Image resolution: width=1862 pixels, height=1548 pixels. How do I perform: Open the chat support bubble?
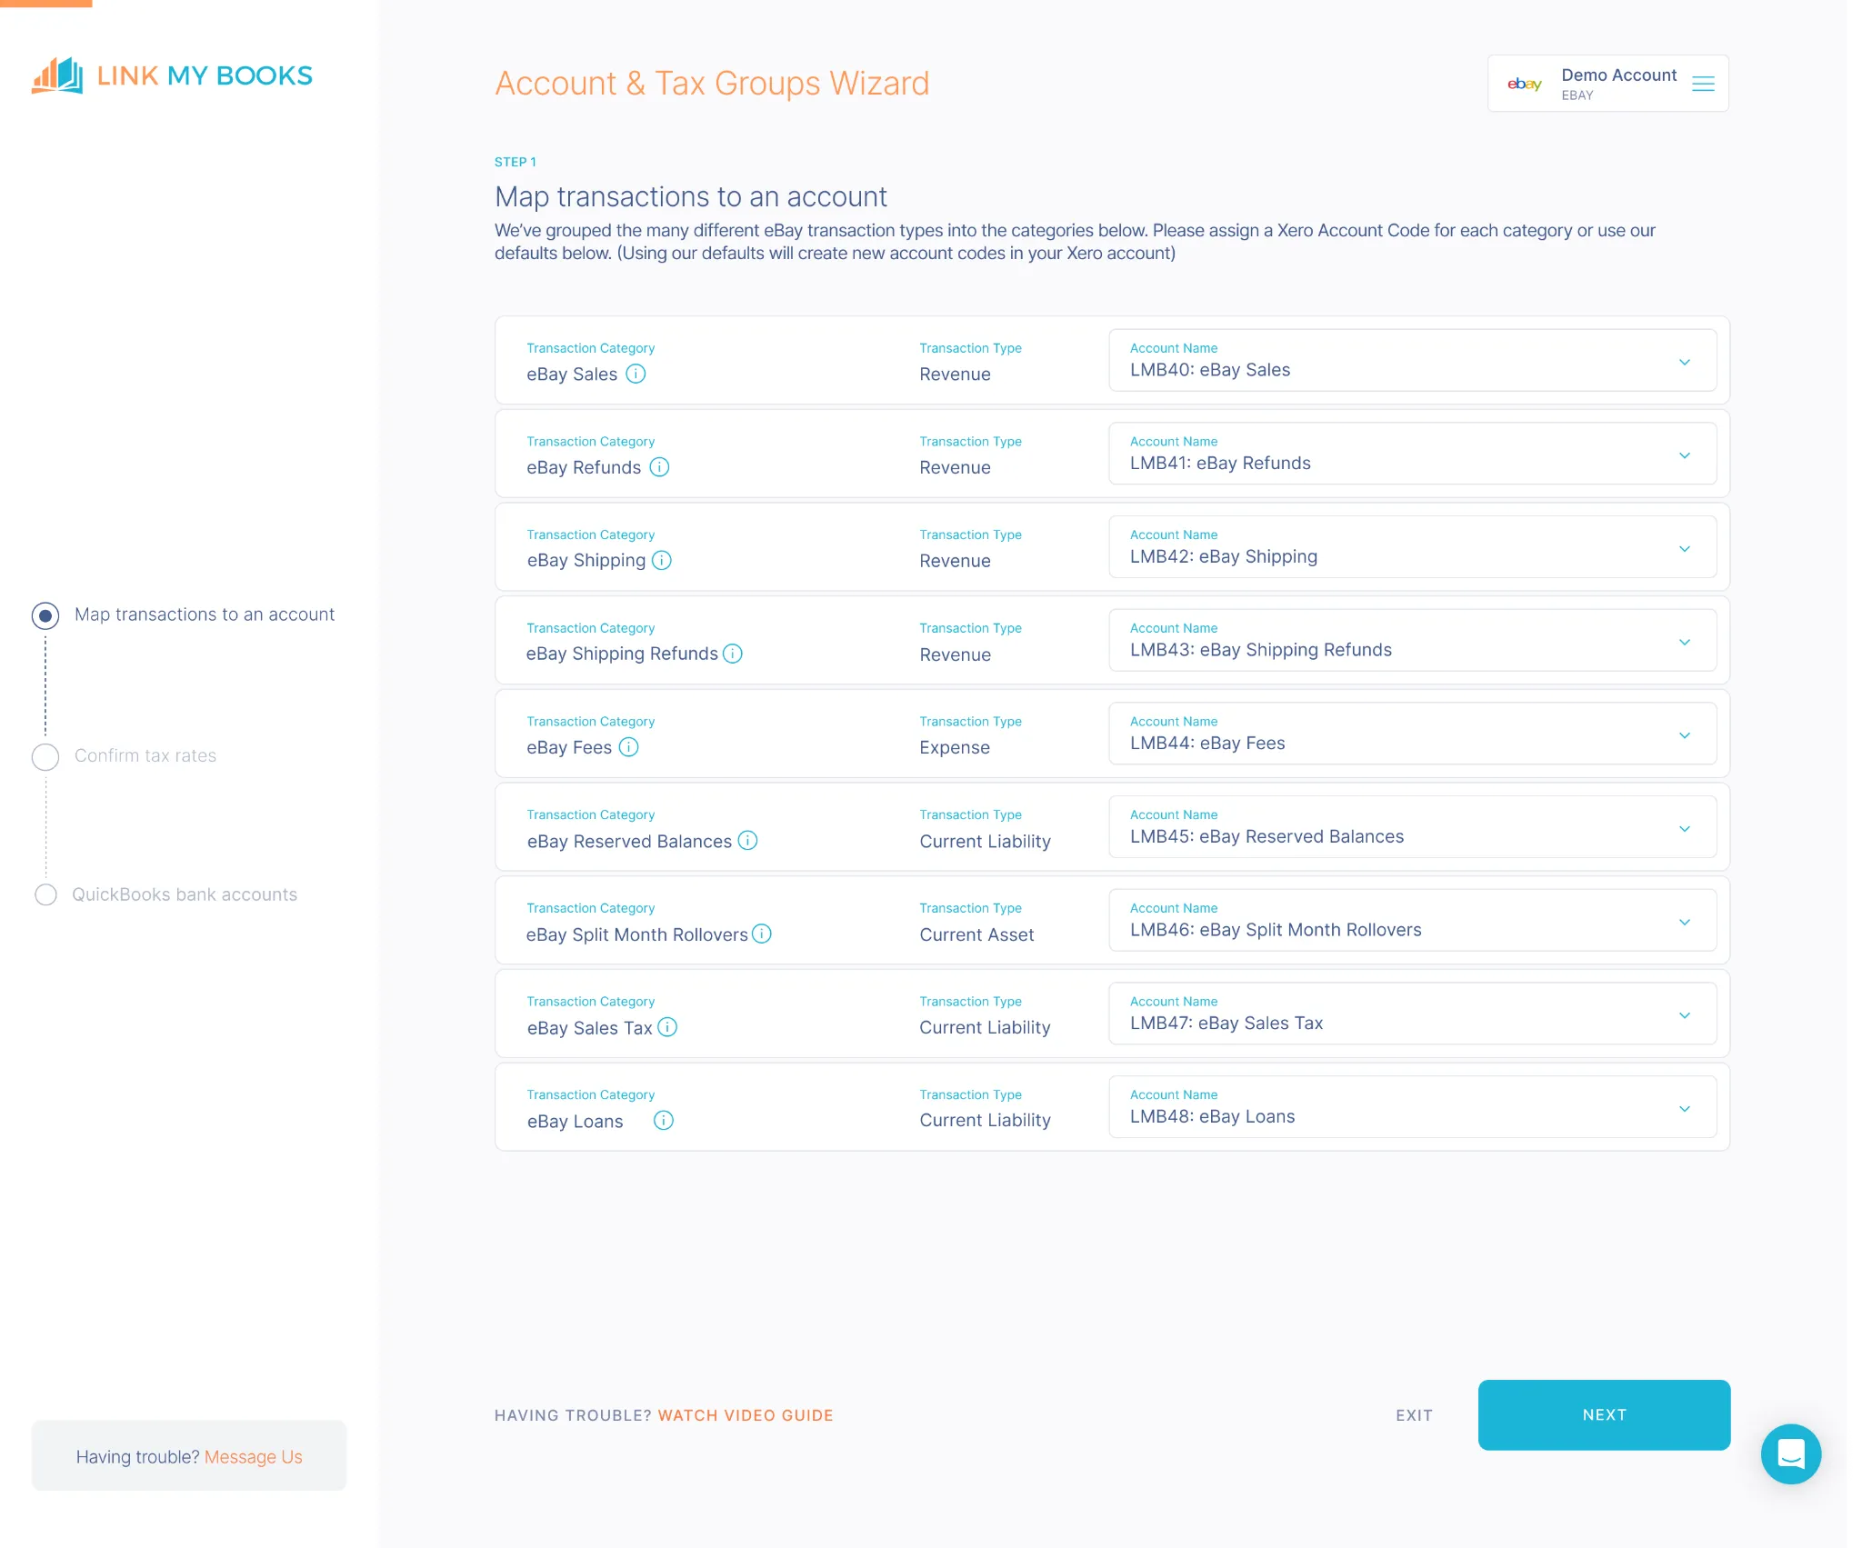pyautogui.click(x=1790, y=1453)
